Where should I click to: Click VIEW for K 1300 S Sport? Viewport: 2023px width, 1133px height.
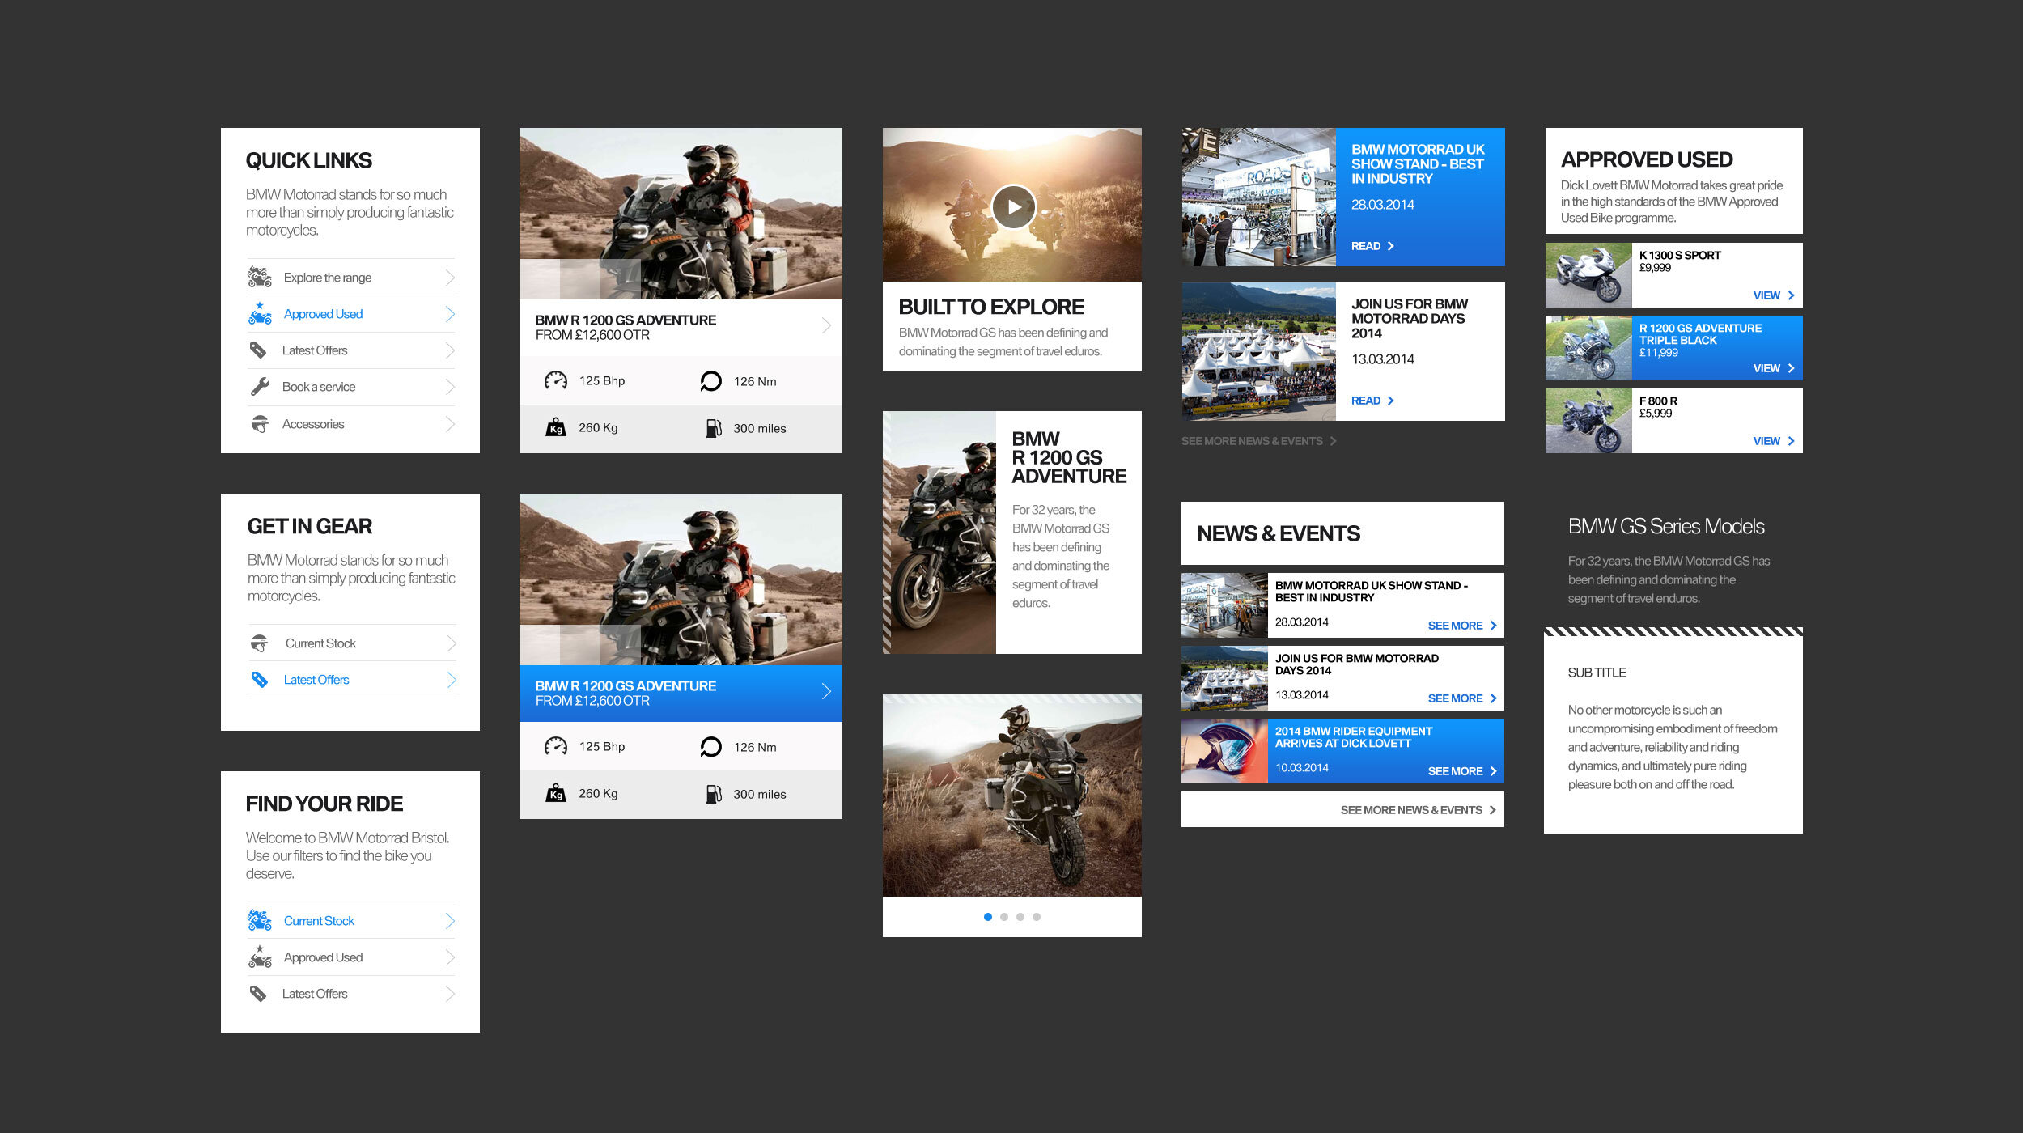coord(1774,295)
